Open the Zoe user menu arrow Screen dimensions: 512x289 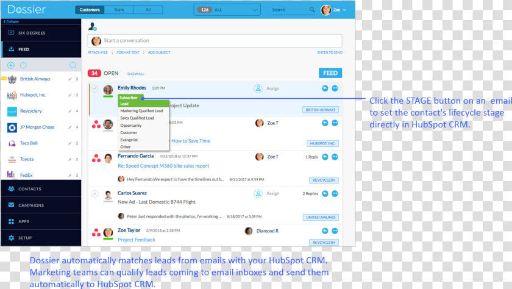345,10
